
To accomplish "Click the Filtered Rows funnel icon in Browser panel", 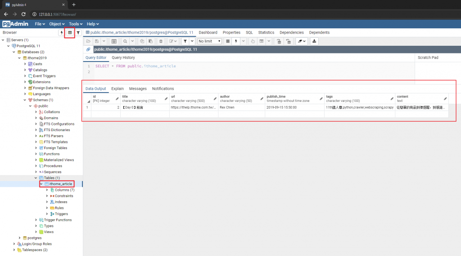I will pos(78,32).
